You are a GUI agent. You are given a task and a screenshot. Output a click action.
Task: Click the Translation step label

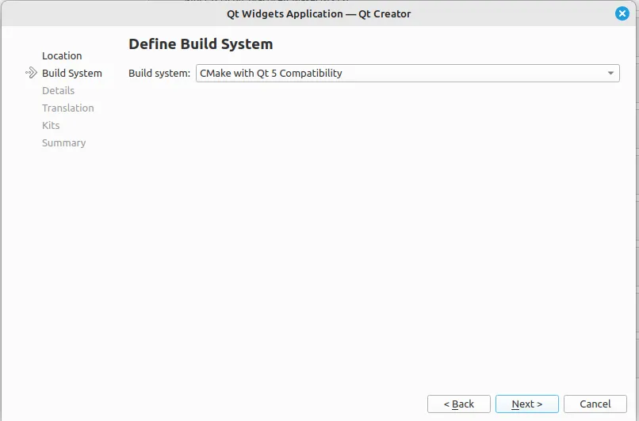click(x=68, y=108)
